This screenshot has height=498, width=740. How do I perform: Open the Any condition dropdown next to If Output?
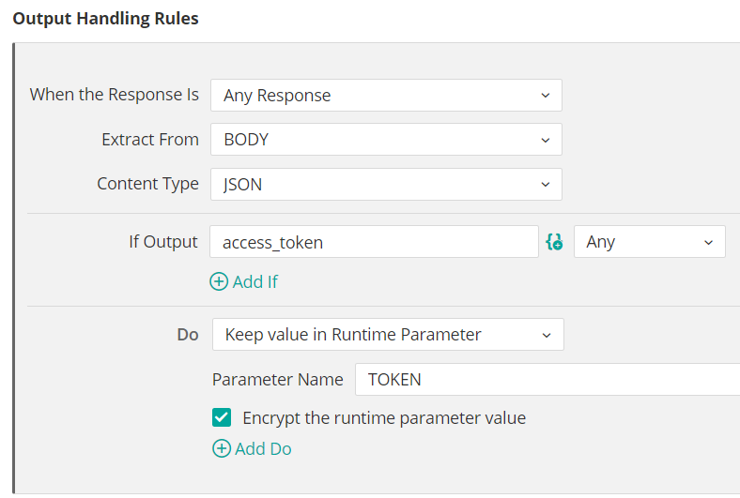pyautogui.click(x=650, y=242)
